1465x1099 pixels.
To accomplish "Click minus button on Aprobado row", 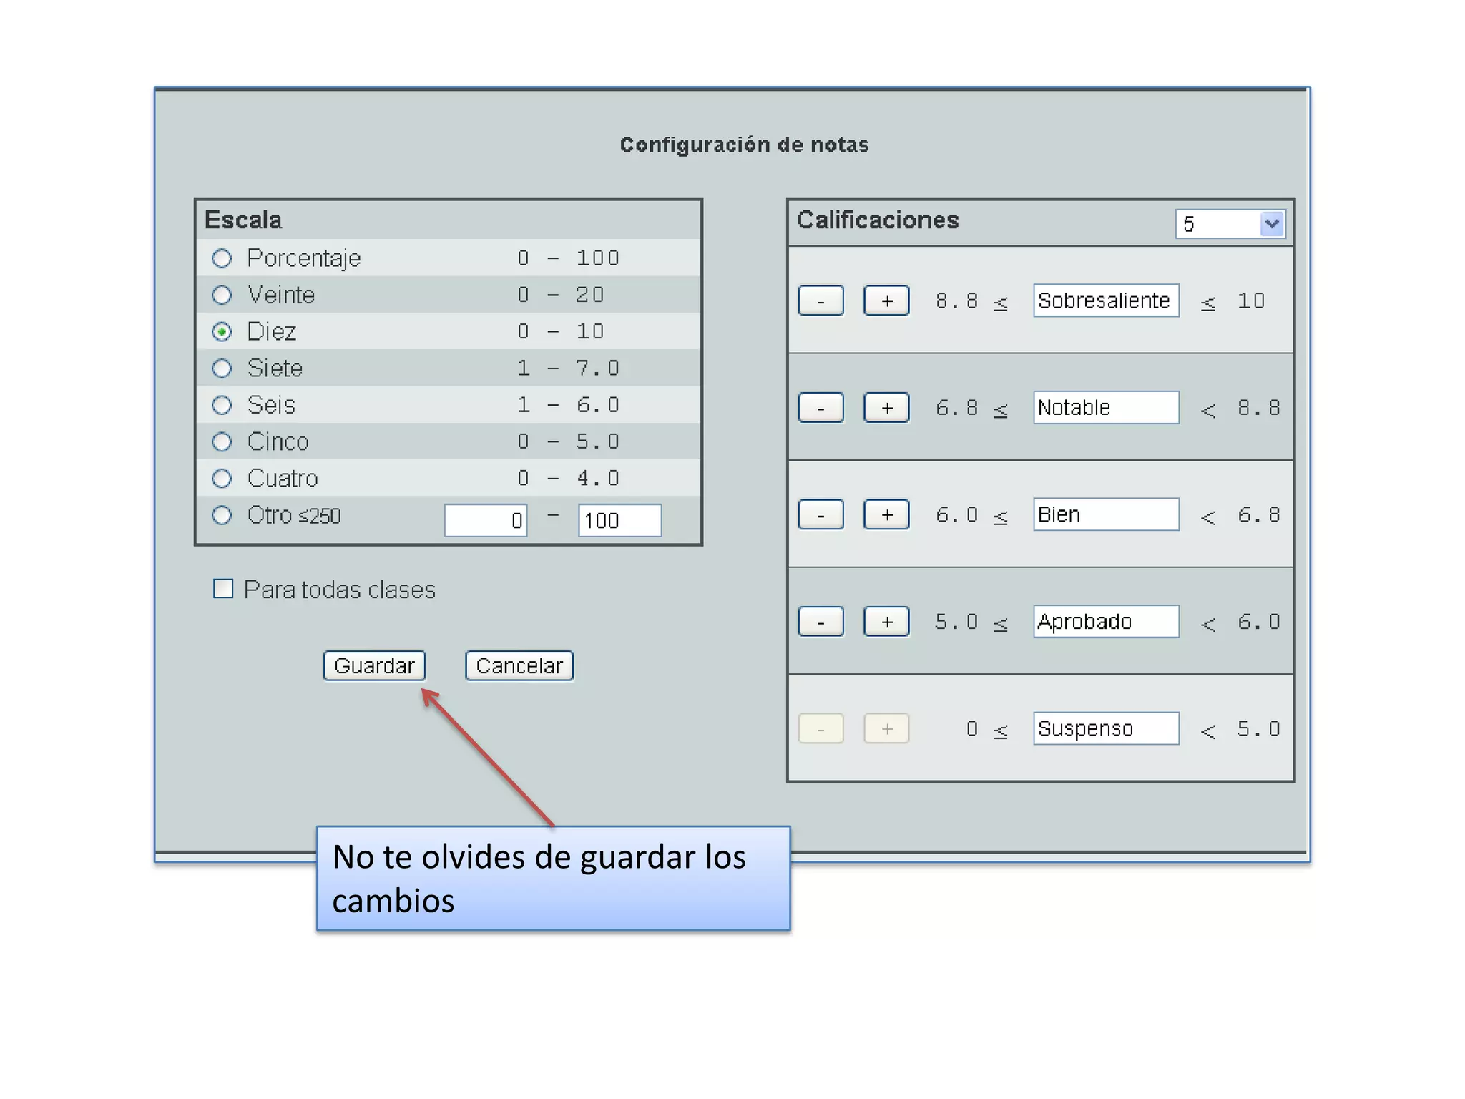I will (820, 622).
